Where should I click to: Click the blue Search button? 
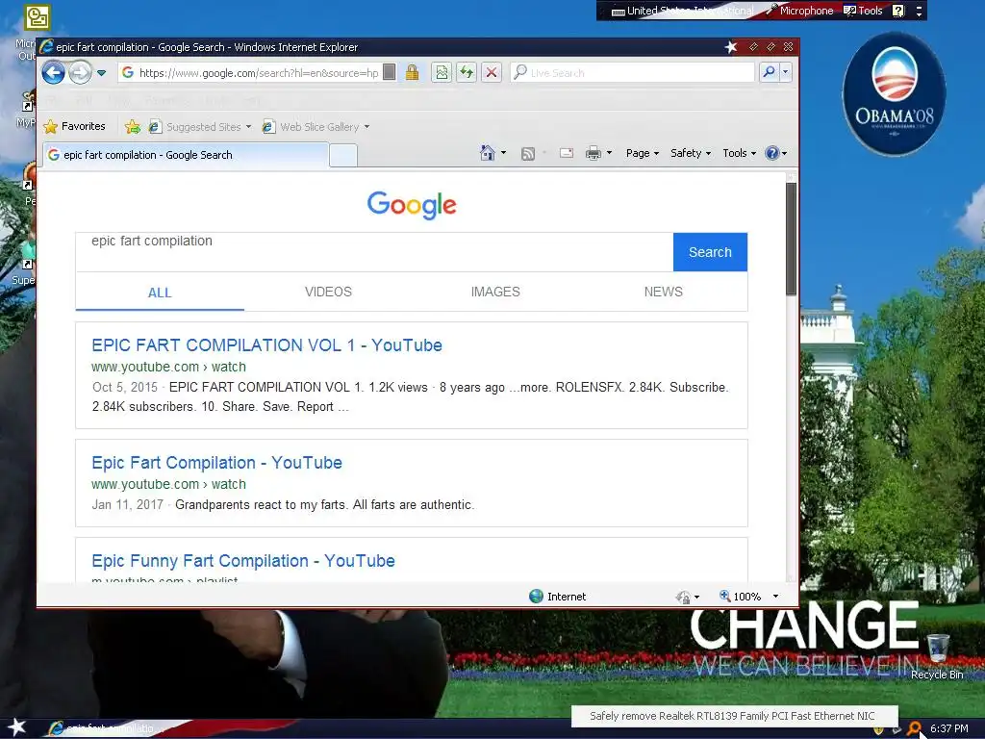click(x=710, y=252)
